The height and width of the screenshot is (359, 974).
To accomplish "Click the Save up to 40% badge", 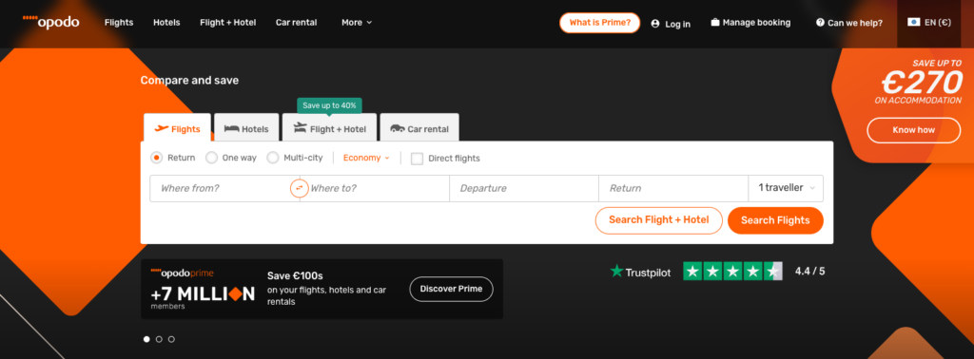I will pyautogui.click(x=329, y=105).
